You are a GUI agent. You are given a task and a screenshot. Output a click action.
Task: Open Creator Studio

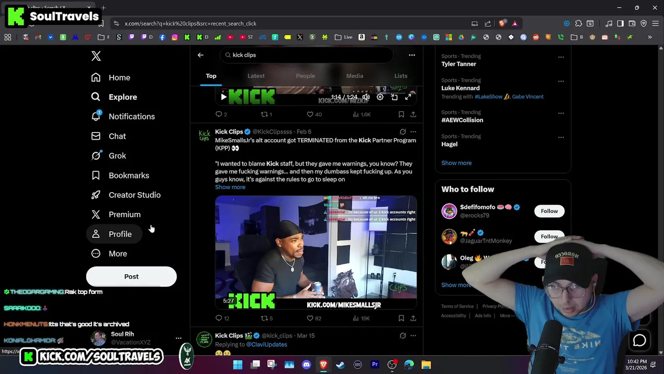[126, 195]
